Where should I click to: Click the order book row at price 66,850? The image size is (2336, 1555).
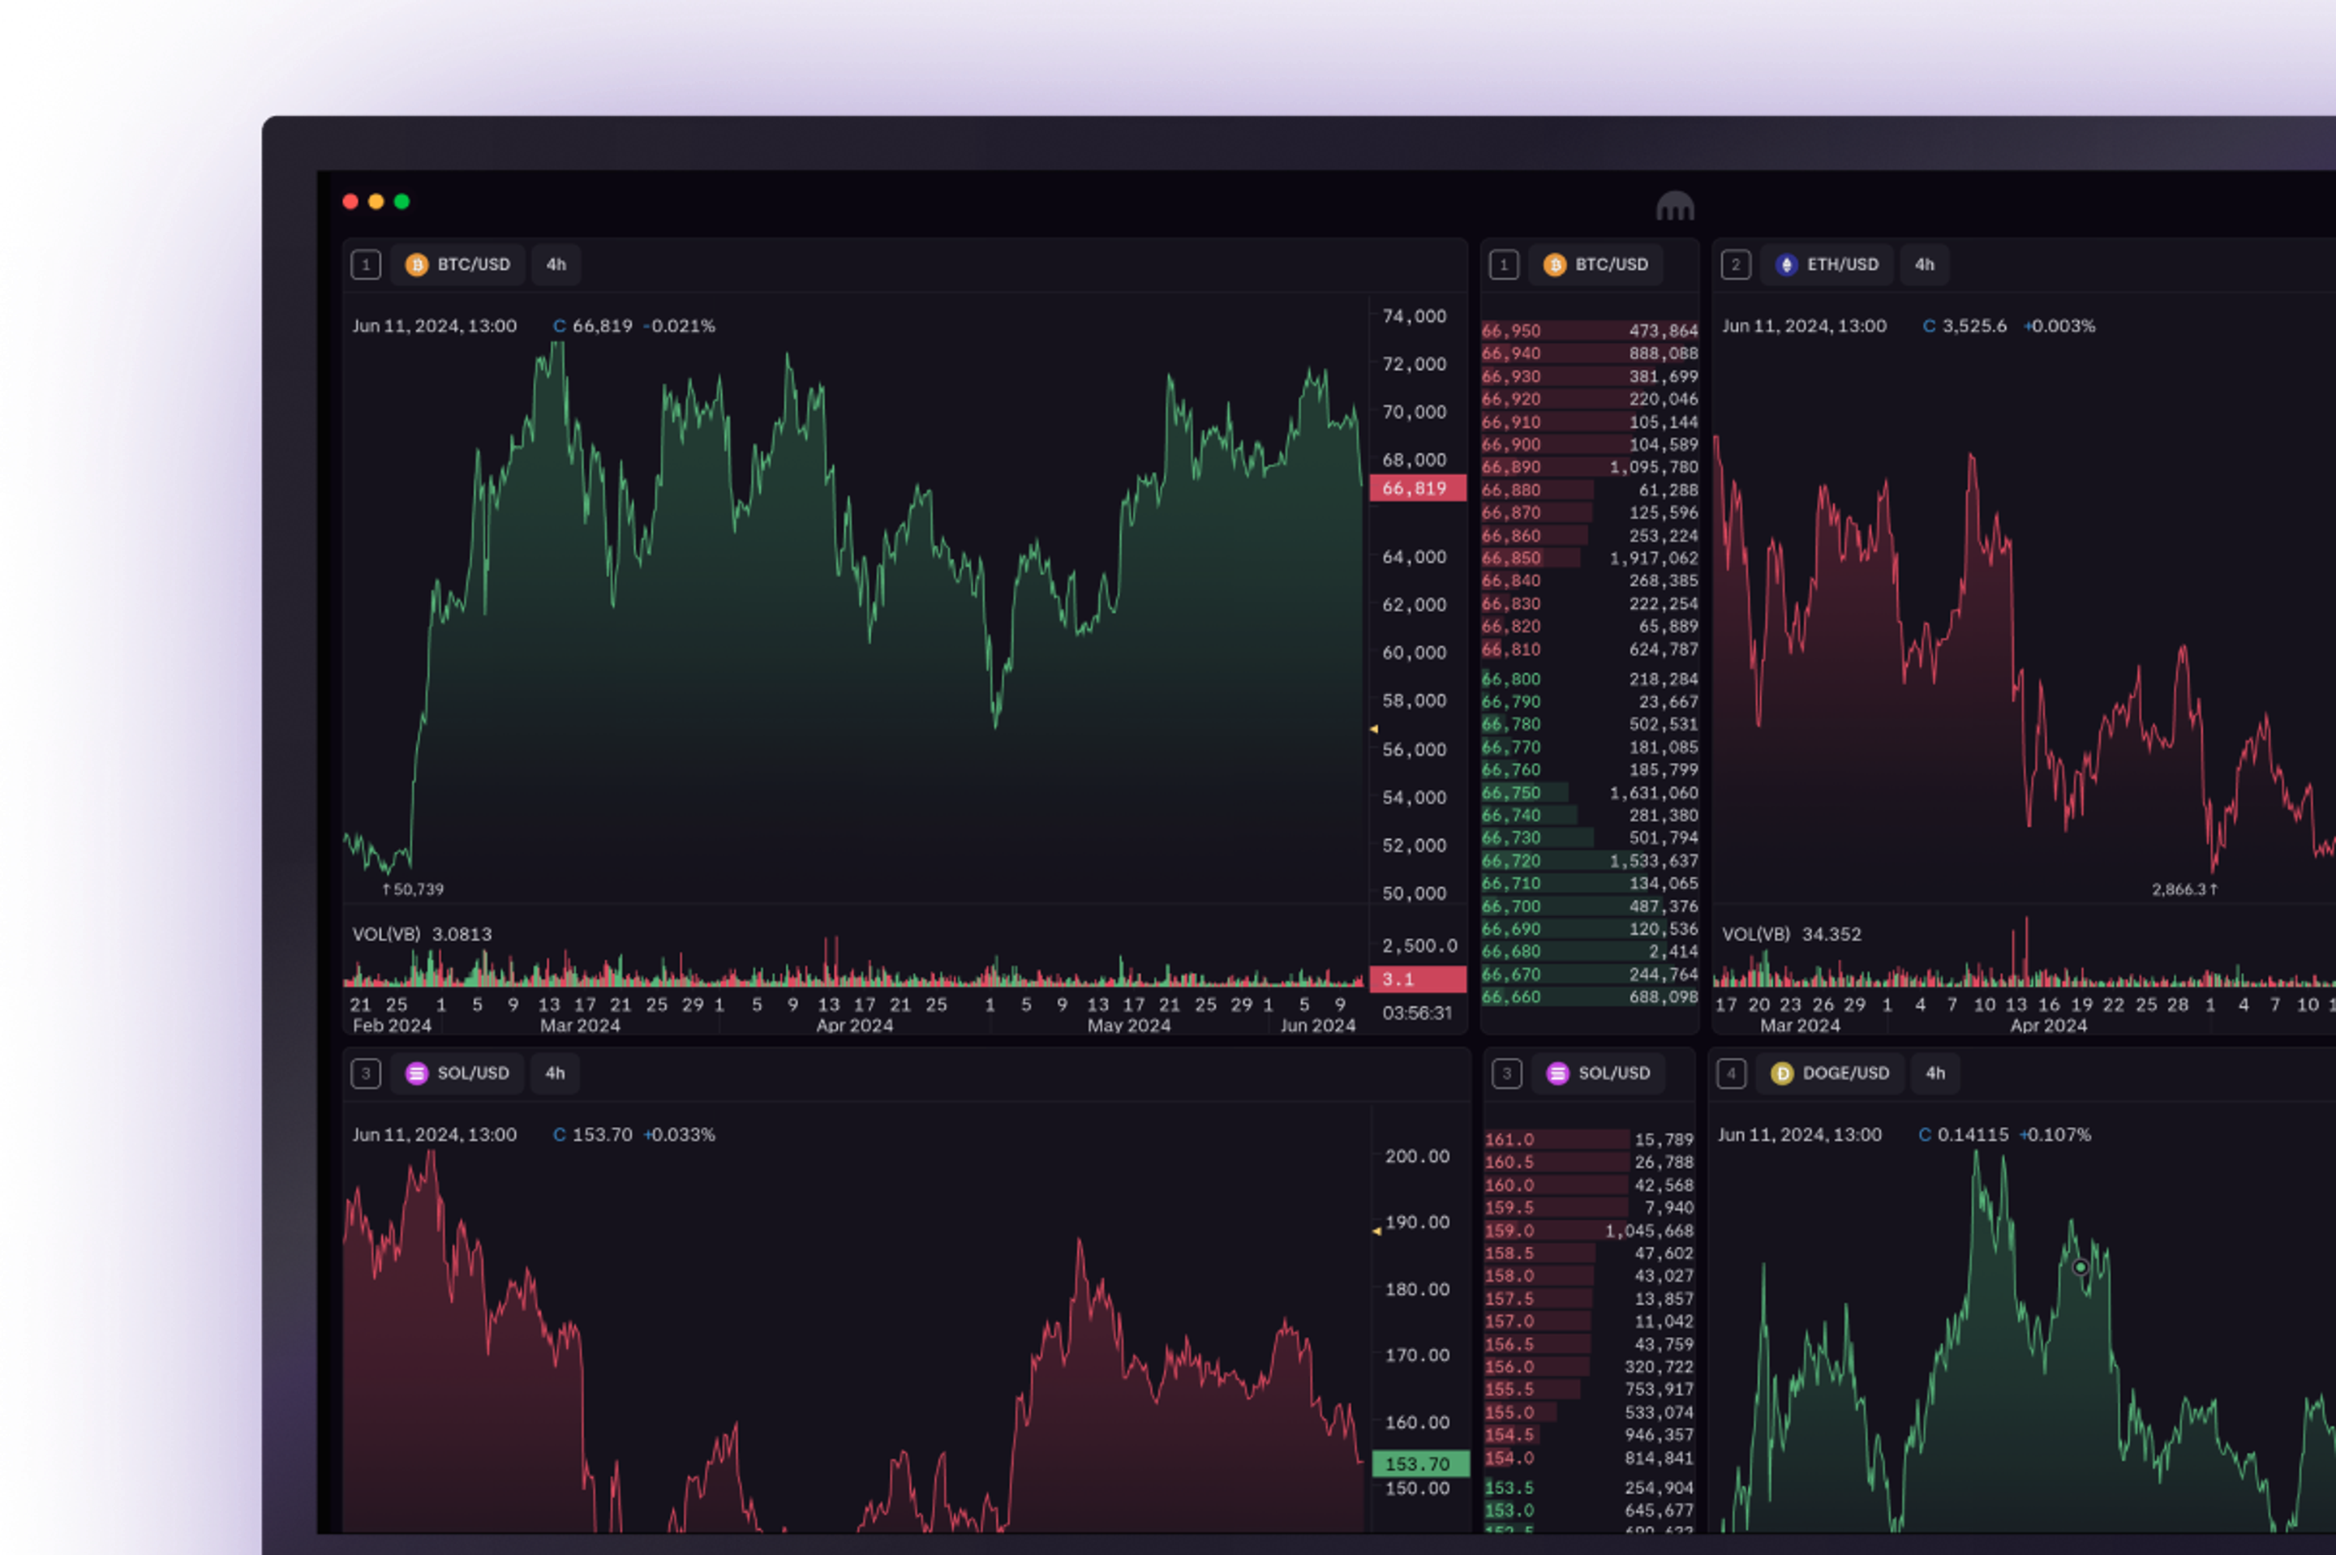pyautogui.click(x=1587, y=559)
